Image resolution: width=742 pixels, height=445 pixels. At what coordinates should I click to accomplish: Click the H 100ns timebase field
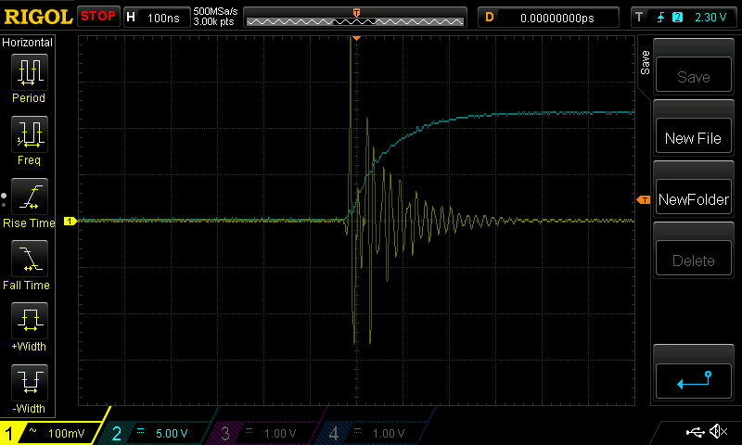(157, 18)
